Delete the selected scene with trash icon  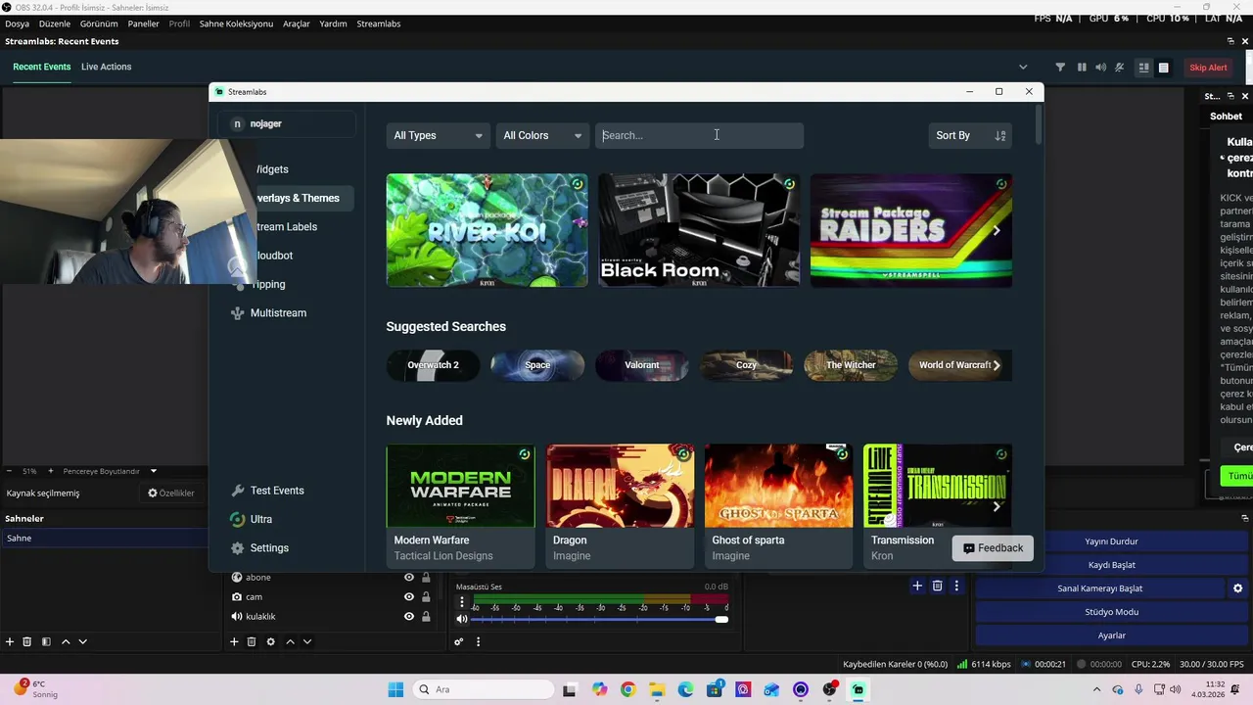(x=27, y=641)
